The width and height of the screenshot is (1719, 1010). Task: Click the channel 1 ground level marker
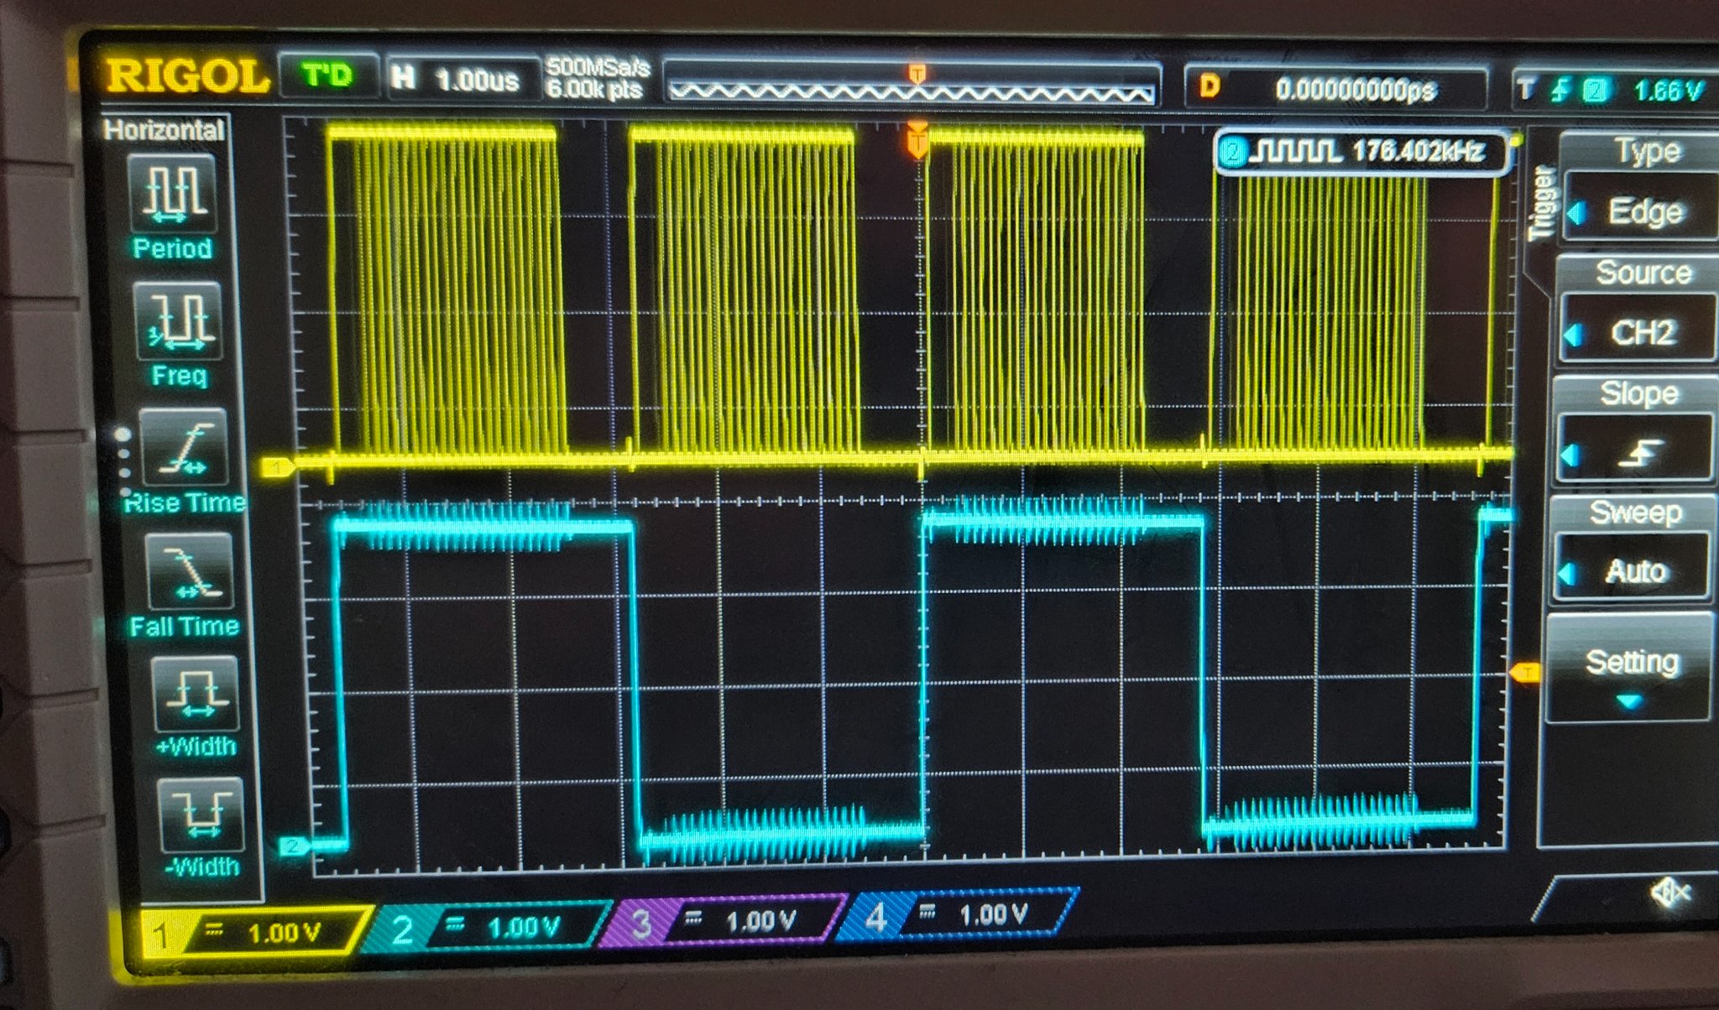pyautogui.click(x=278, y=467)
